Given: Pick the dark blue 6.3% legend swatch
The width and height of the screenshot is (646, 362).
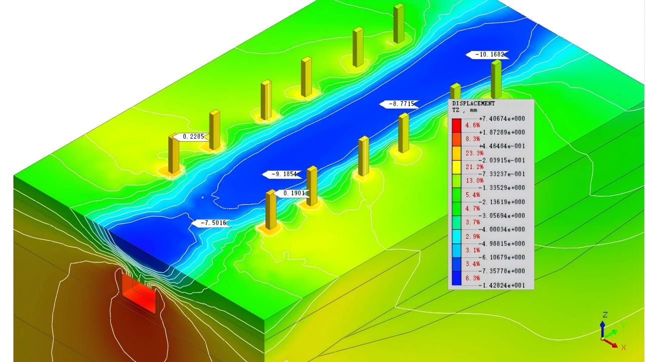Looking at the screenshot, I should click(x=457, y=278).
